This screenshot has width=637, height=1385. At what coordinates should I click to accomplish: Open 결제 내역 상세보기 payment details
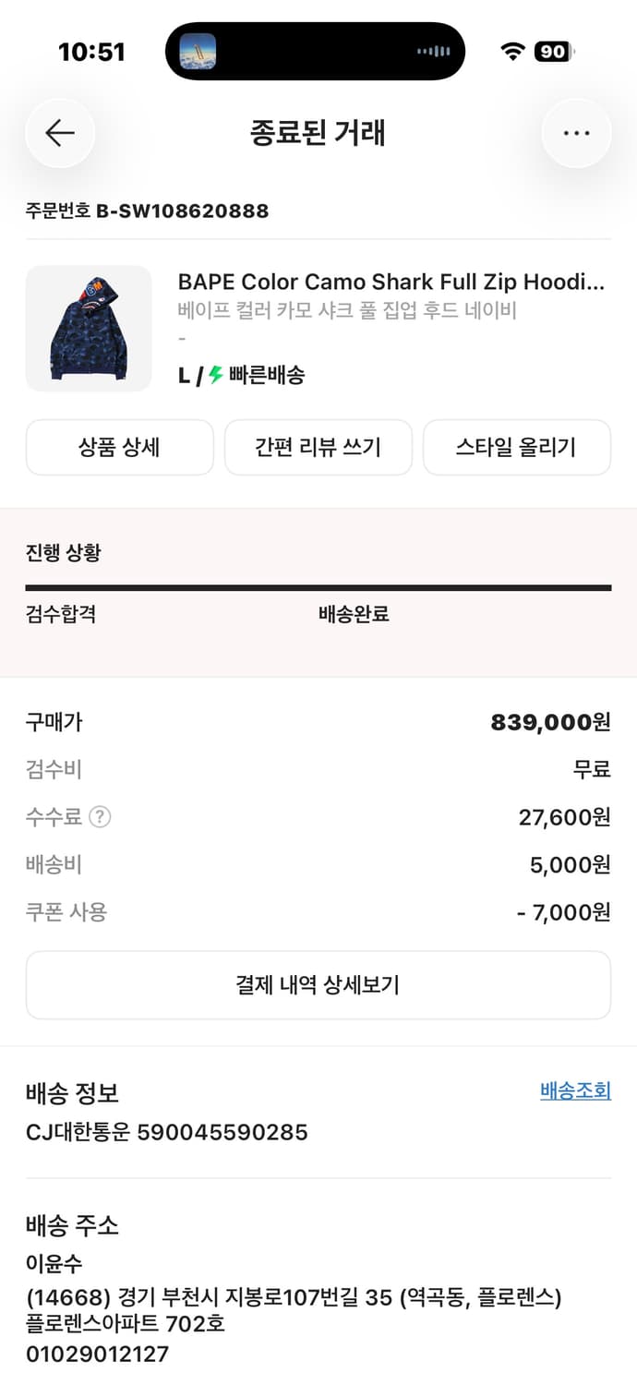coord(318,984)
